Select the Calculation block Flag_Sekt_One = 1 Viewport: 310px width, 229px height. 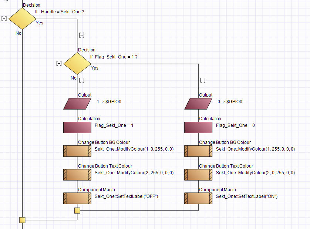pos(77,127)
